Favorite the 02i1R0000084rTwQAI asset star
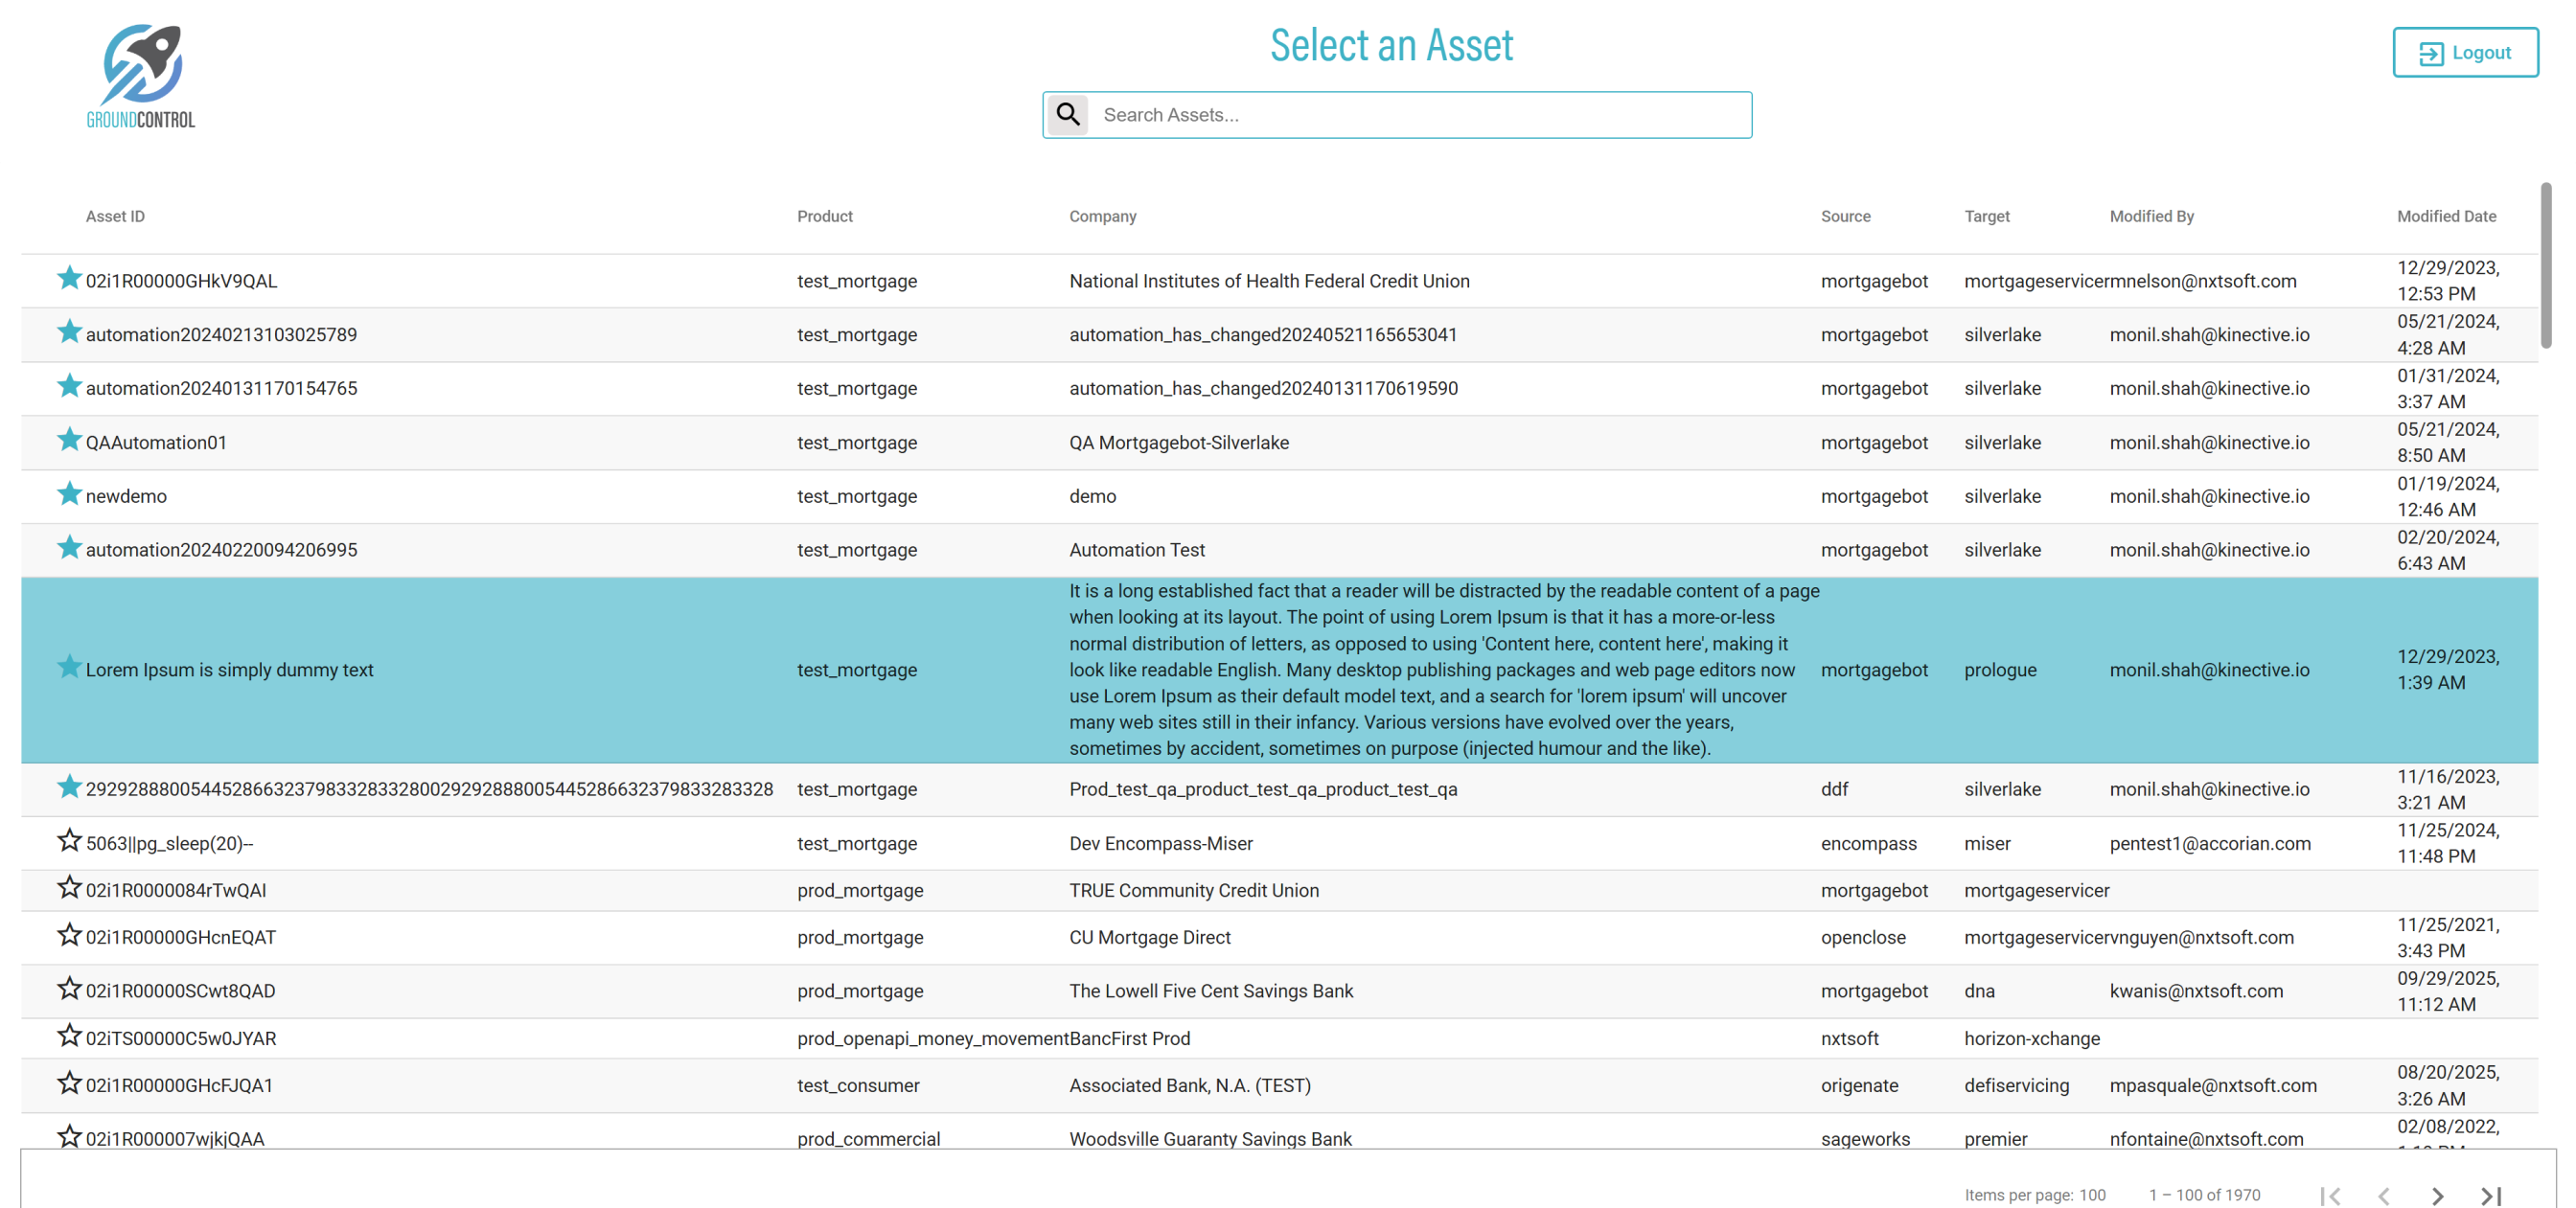Viewport: 2576px width, 1208px height. pos(68,888)
